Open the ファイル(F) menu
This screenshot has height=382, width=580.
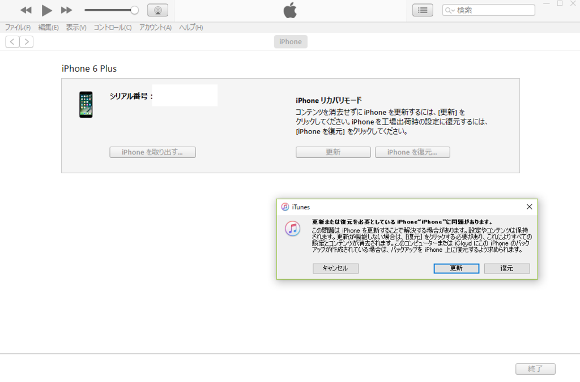point(18,27)
